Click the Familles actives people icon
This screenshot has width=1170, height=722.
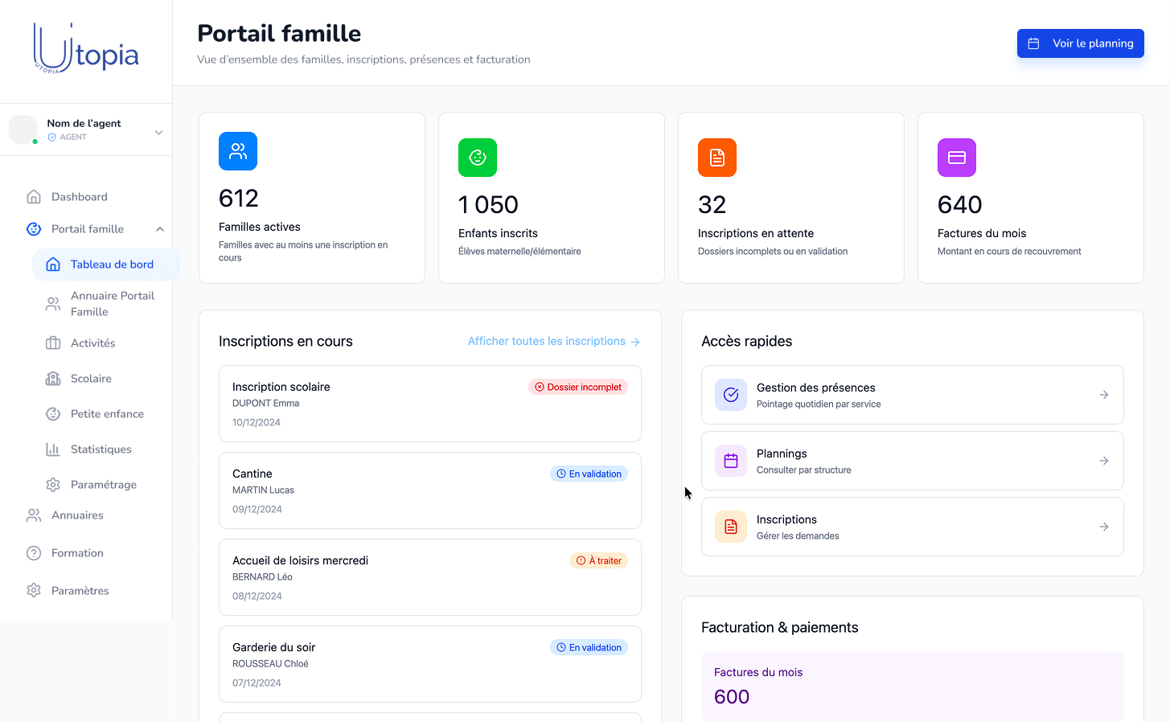(237, 150)
